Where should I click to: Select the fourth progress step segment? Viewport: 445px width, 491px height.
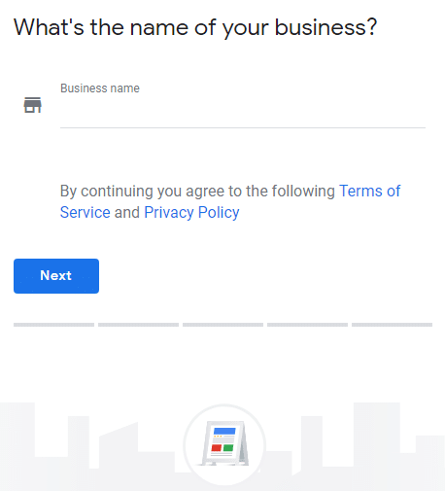pos(307,325)
